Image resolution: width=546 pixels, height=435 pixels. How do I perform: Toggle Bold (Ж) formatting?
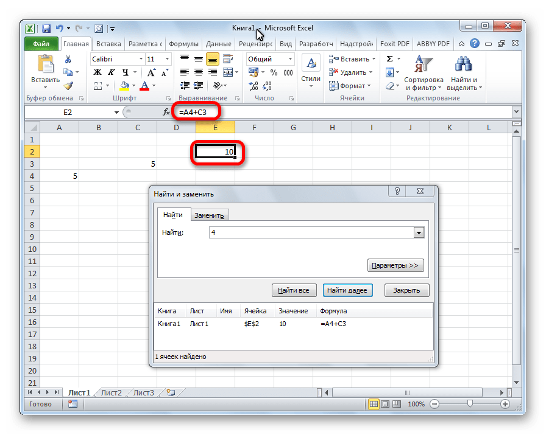coord(97,72)
